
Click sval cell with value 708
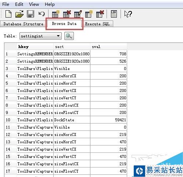(x=108, y=54)
